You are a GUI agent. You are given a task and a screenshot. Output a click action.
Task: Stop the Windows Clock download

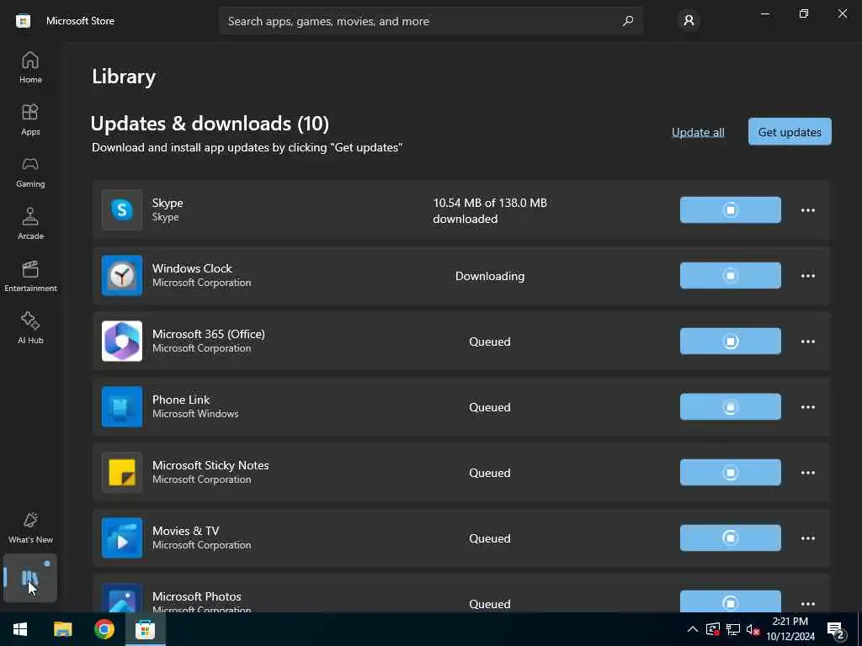[x=730, y=275]
